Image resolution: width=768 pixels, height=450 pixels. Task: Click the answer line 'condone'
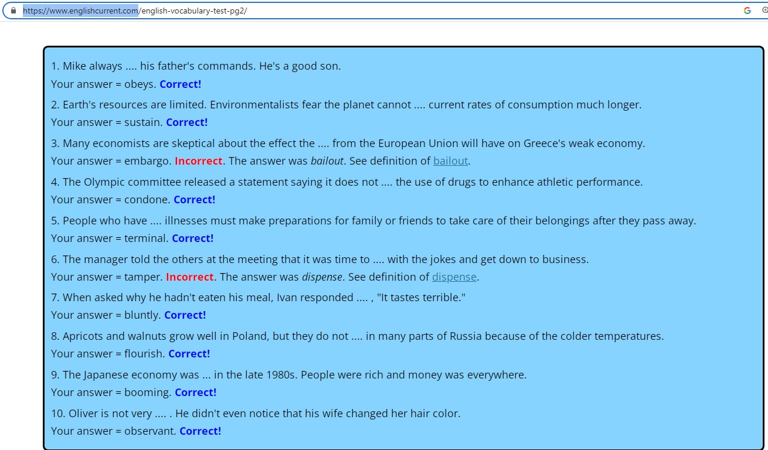(133, 200)
